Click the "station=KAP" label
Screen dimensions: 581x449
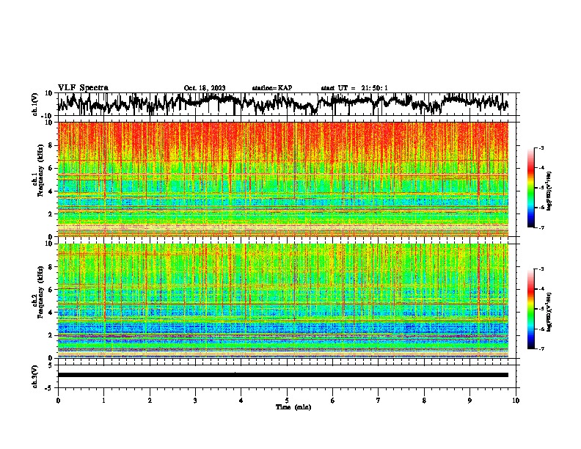(x=272, y=88)
